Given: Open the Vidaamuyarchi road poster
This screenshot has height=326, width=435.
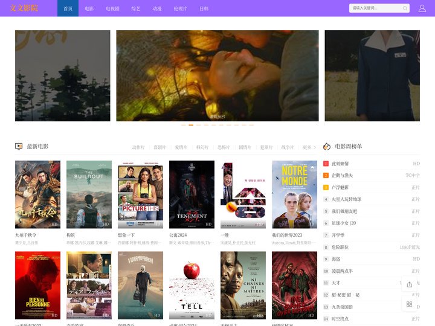Looking at the screenshot, I should point(140,285).
